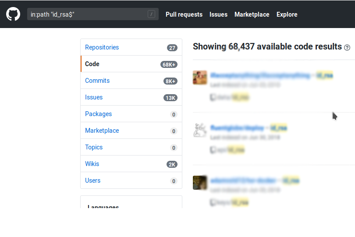Open Explore in the top navigation
Screen dimensions: 355x237
click(x=287, y=14)
